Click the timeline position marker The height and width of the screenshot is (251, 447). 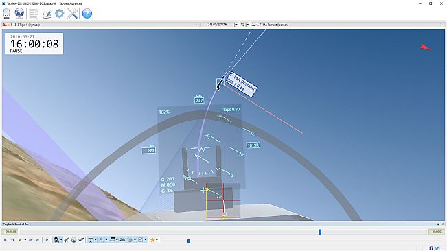click(320, 232)
